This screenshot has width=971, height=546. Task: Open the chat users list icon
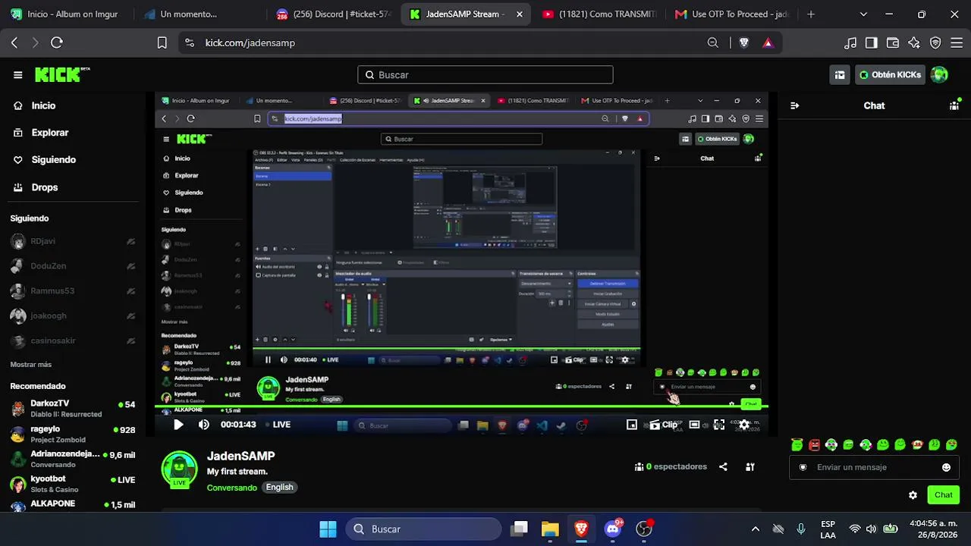(x=954, y=105)
